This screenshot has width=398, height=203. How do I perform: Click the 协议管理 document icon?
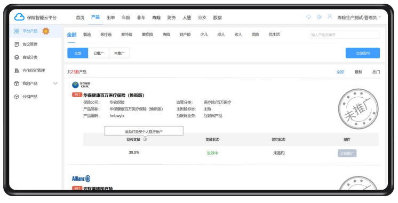[x=17, y=44]
